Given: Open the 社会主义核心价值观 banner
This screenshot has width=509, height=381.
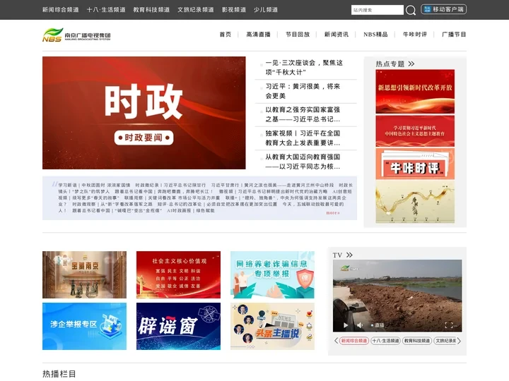Looking at the screenshot, I should (x=178, y=274).
